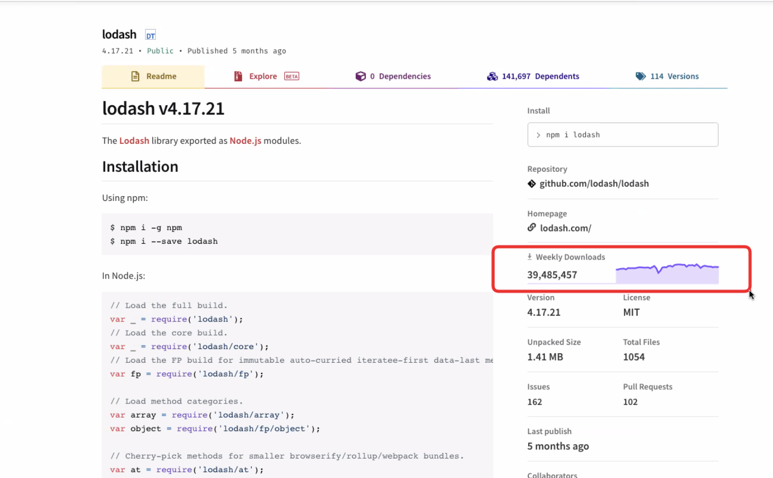Copy the npm i lodash install command
The height and width of the screenshot is (478, 773).
pyautogui.click(x=623, y=135)
